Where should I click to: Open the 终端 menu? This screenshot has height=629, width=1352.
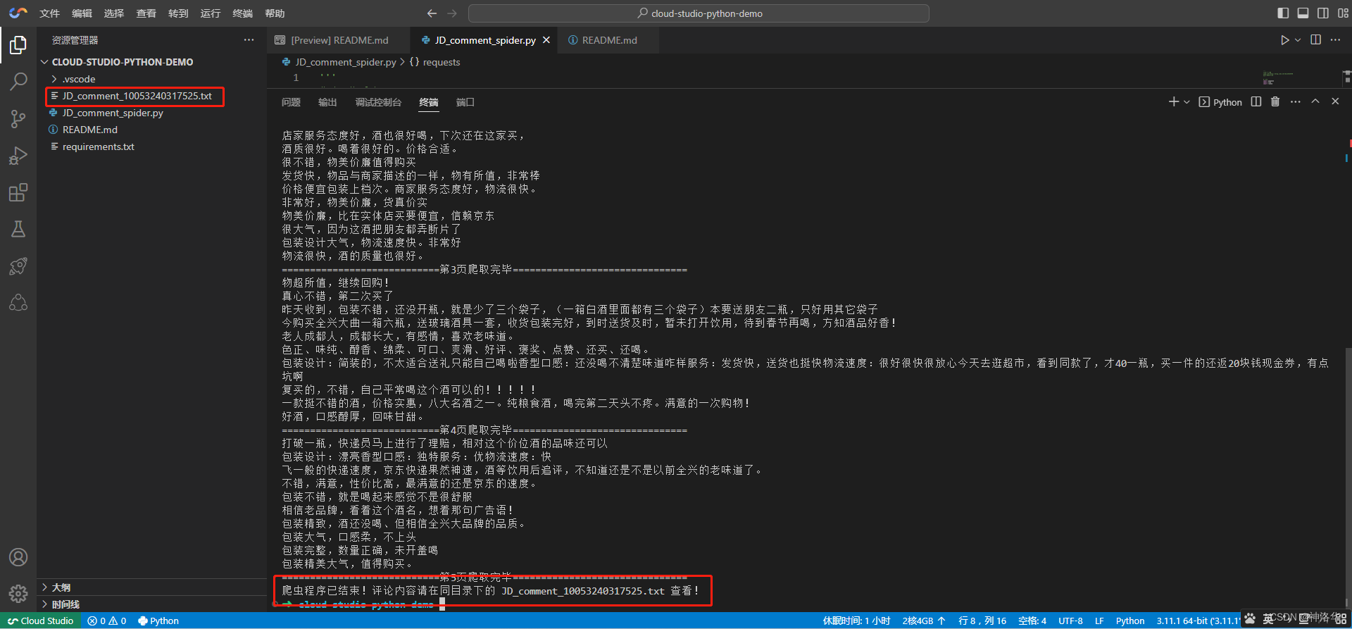pos(242,13)
